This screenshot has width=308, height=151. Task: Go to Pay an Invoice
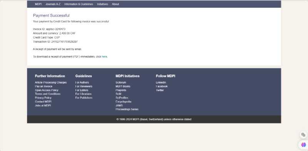click(x=44, y=87)
